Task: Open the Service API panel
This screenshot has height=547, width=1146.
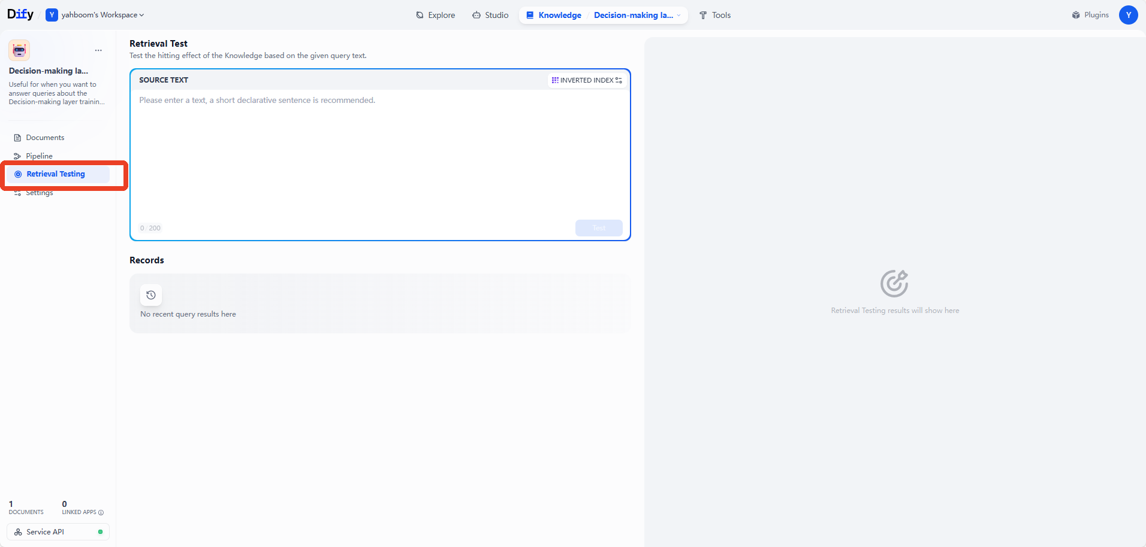Action: coord(58,531)
